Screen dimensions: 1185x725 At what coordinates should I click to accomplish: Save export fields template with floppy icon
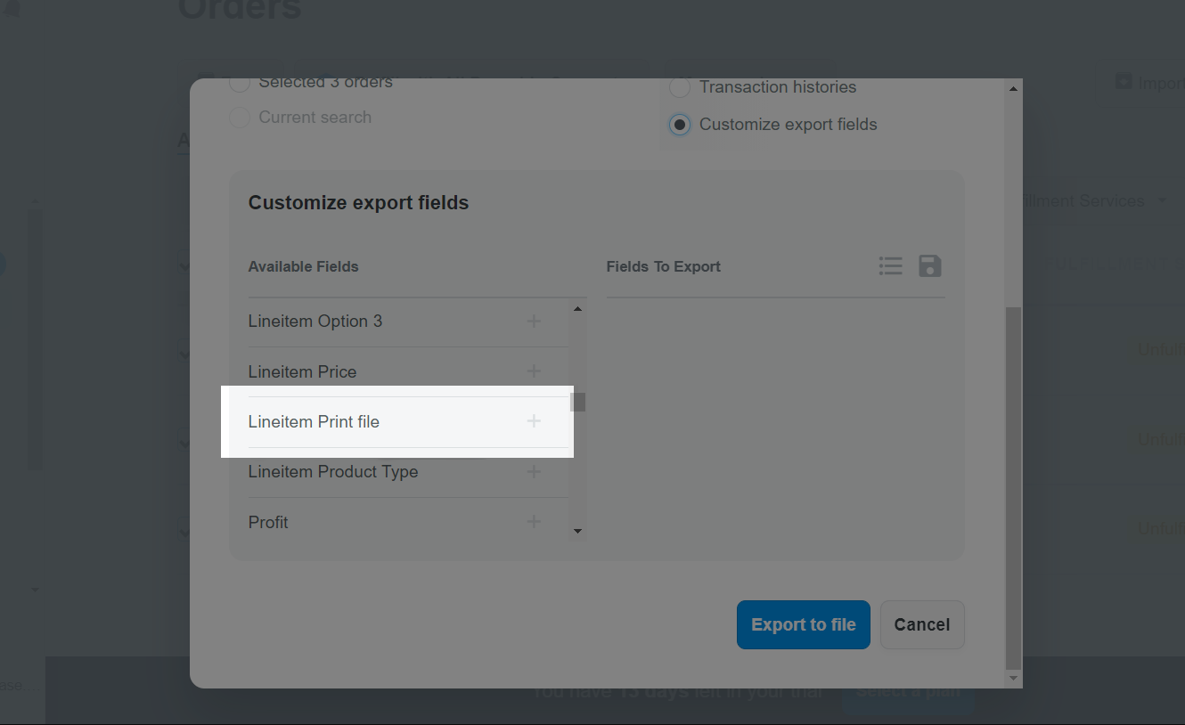(930, 265)
